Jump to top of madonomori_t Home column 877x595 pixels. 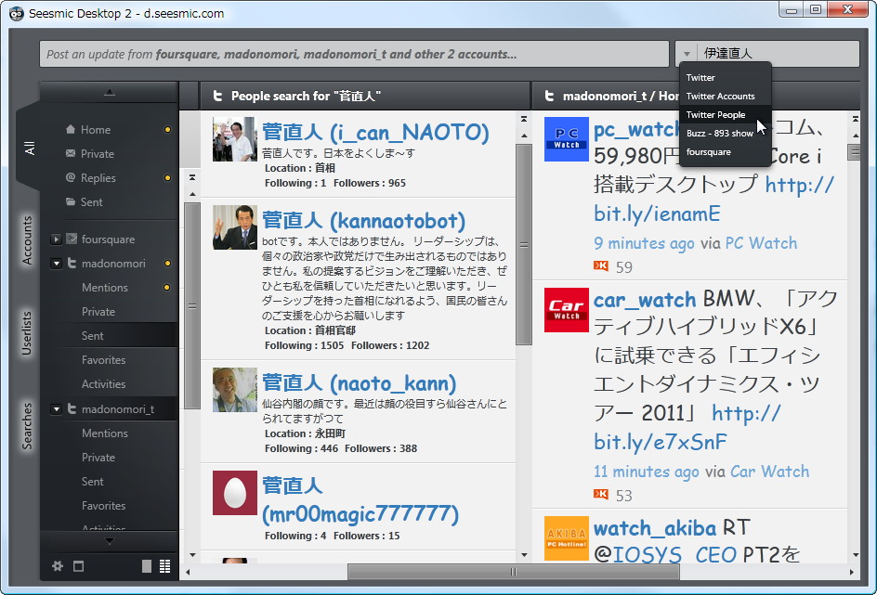(856, 119)
